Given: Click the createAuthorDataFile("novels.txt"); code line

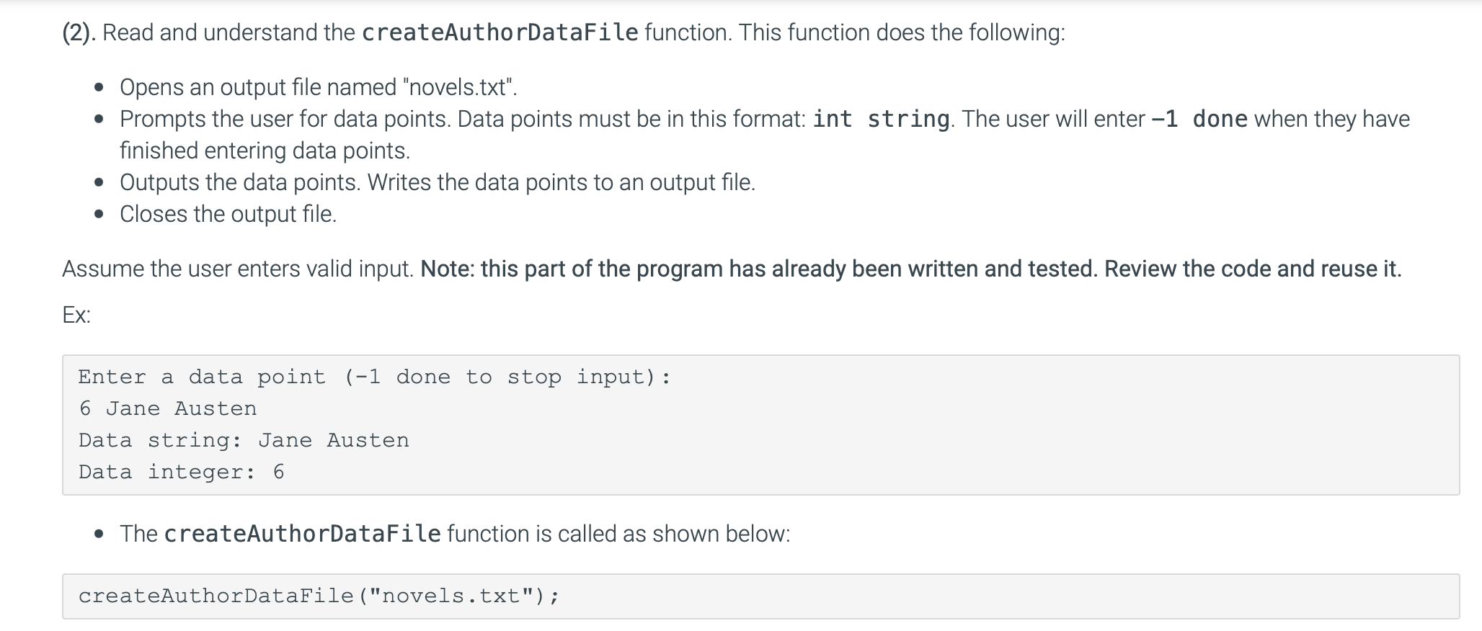Looking at the screenshot, I should pyautogui.click(x=318, y=596).
